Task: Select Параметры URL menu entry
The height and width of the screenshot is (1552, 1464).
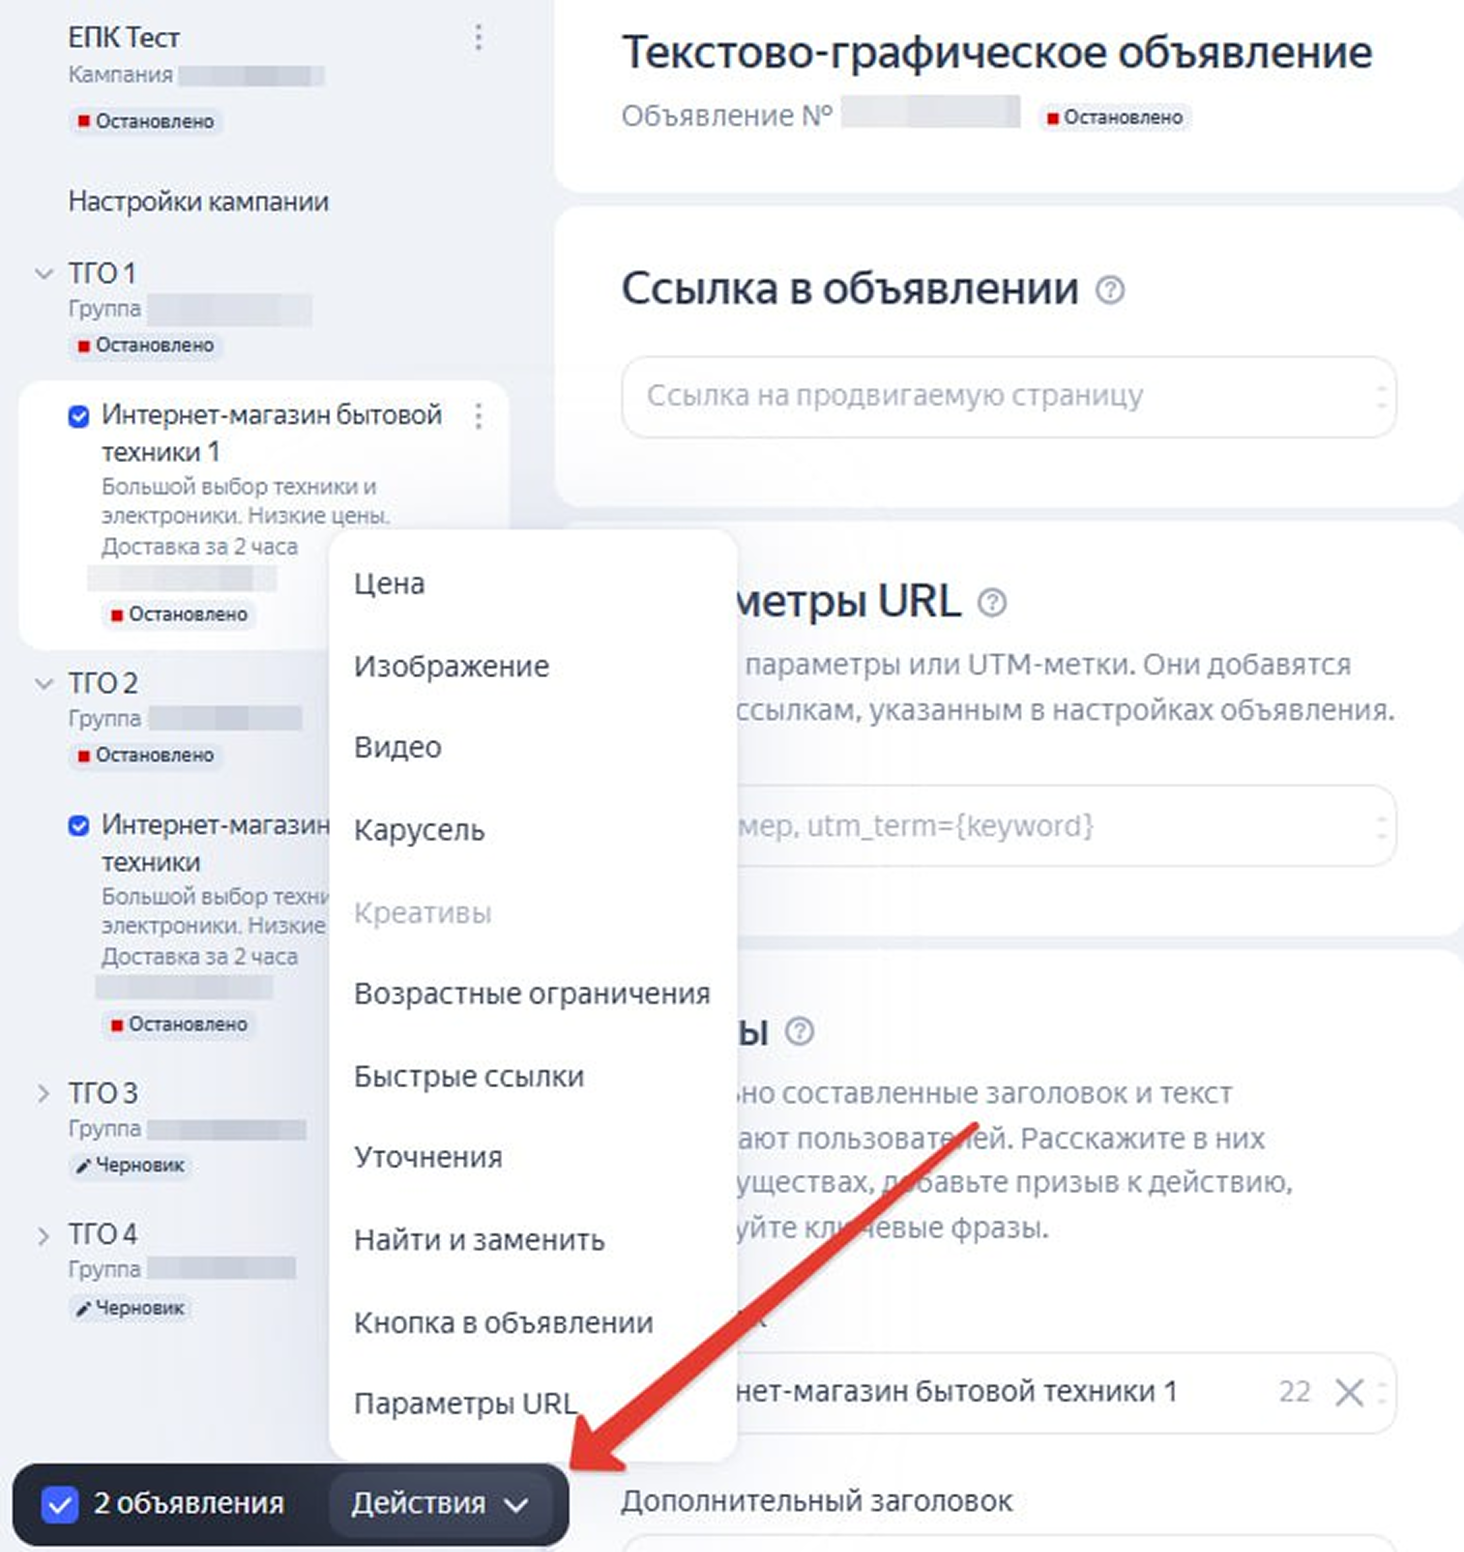Action: point(466,1404)
